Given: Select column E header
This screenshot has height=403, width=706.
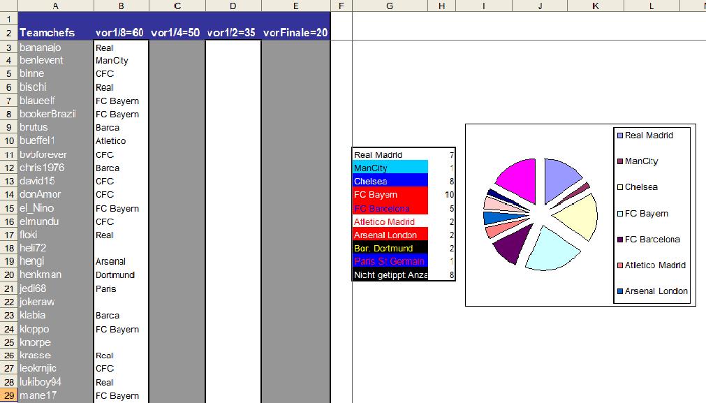Looking at the screenshot, I should [296, 6].
